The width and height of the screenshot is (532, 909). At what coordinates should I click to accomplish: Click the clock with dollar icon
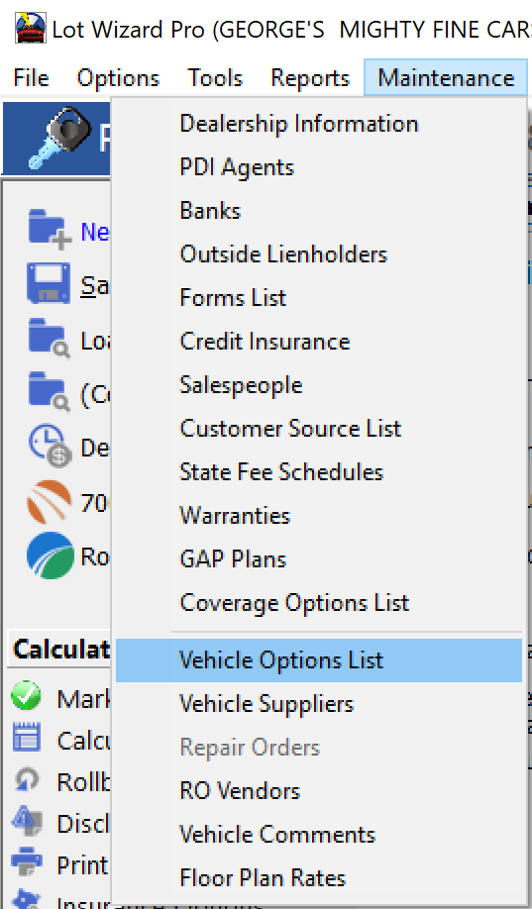(50, 447)
